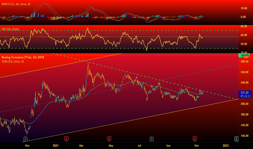Screen dimensions: 253x149
Task: Open the red earnings marker near Nov 2021
Action: [x=195, y=139]
